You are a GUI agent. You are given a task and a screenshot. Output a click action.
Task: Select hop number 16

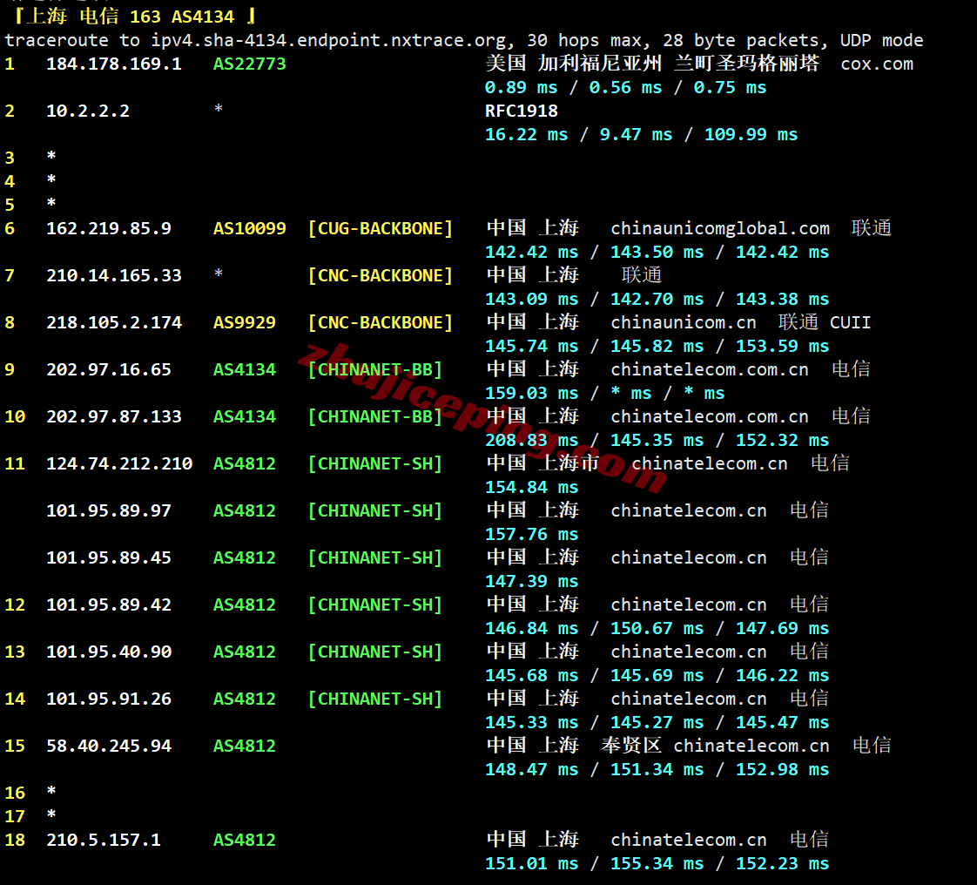coord(15,794)
